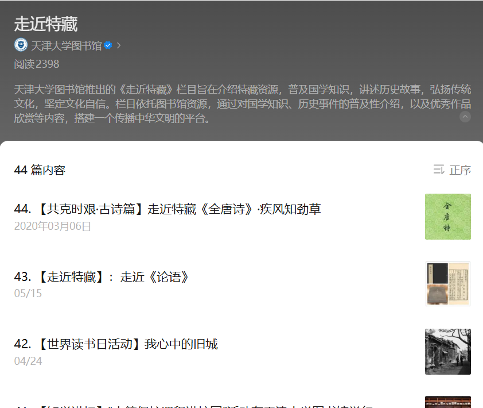Click the 论语 book pages thumbnail
The image size is (483, 408).
pos(448,284)
